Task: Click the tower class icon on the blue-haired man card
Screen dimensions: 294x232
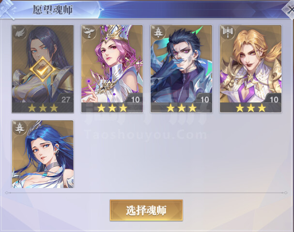Action: (158, 33)
